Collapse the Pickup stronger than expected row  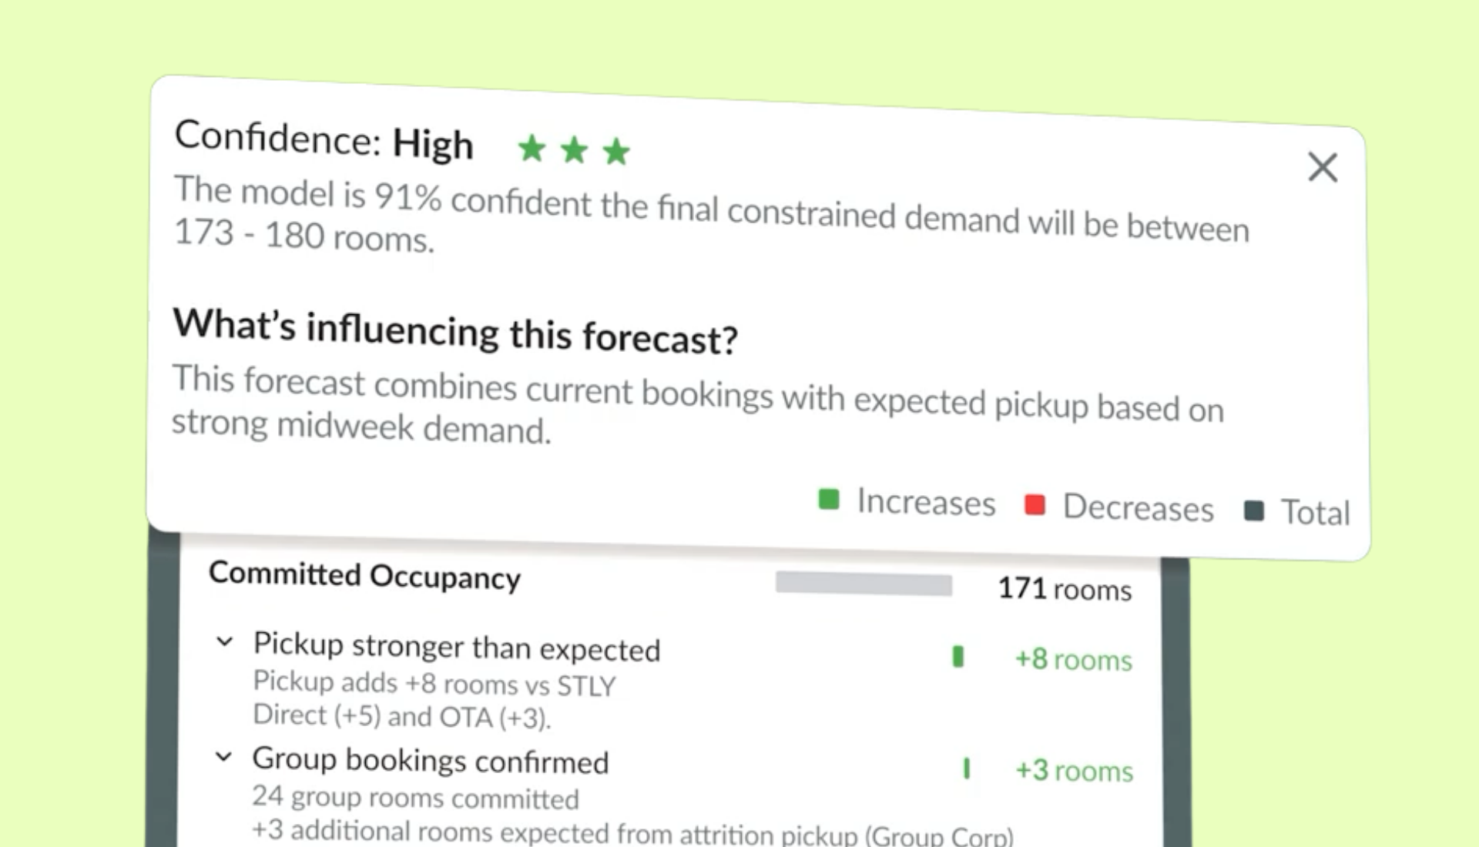click(x=224, y=641)
